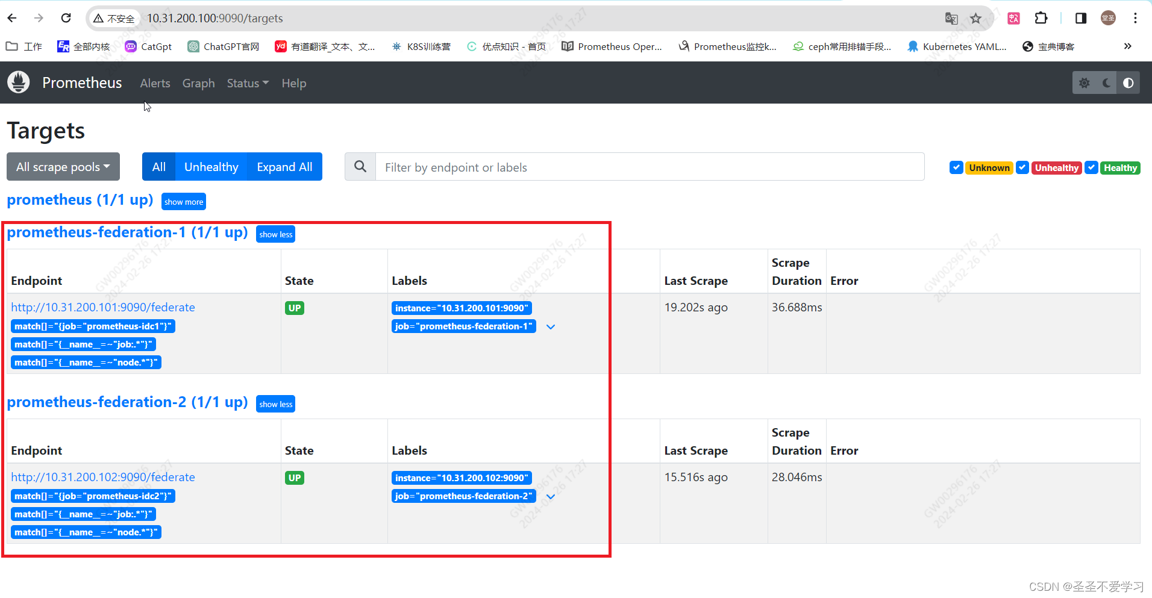Toggle the browser side panel icon

click(1081, 18)
